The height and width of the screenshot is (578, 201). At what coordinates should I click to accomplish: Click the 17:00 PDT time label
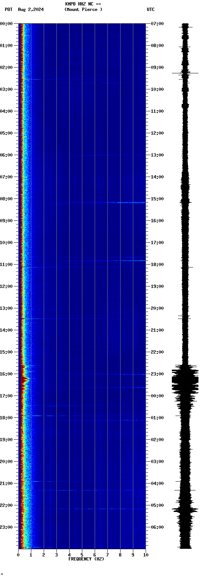(x=6, y=396)
